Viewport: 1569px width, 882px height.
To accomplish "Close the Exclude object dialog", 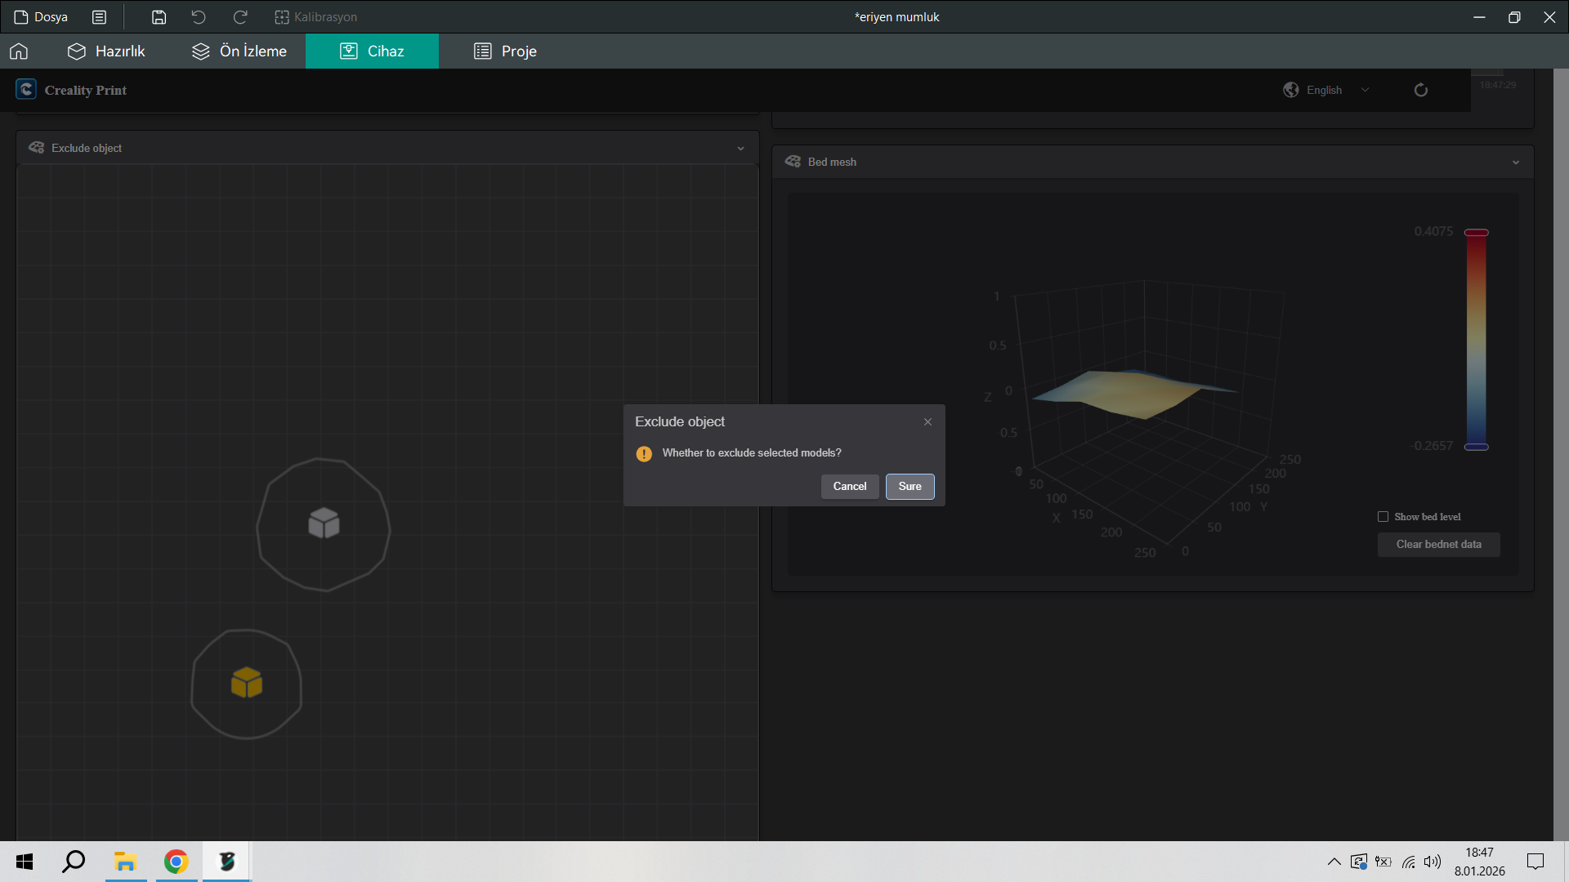I will (x=928, y=422).
